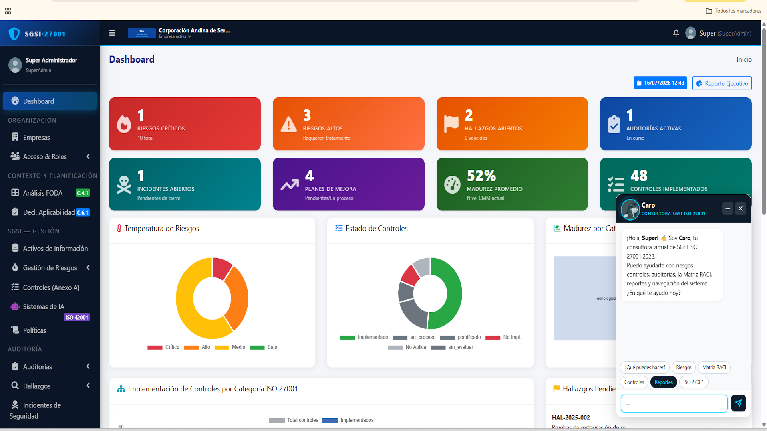Toggle Crítico legend in risk chart
Viewport: 767px width, 431px height.
pyautogui.click(x=163, y=347)
